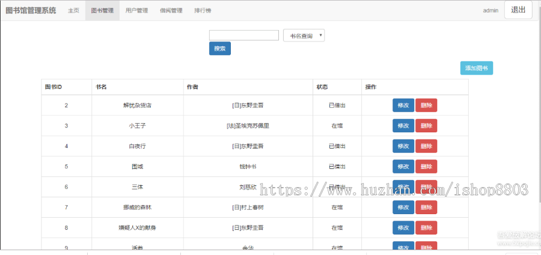The image size is (541, 255).
Task: Click the admin username label
Action: [491, 10]
